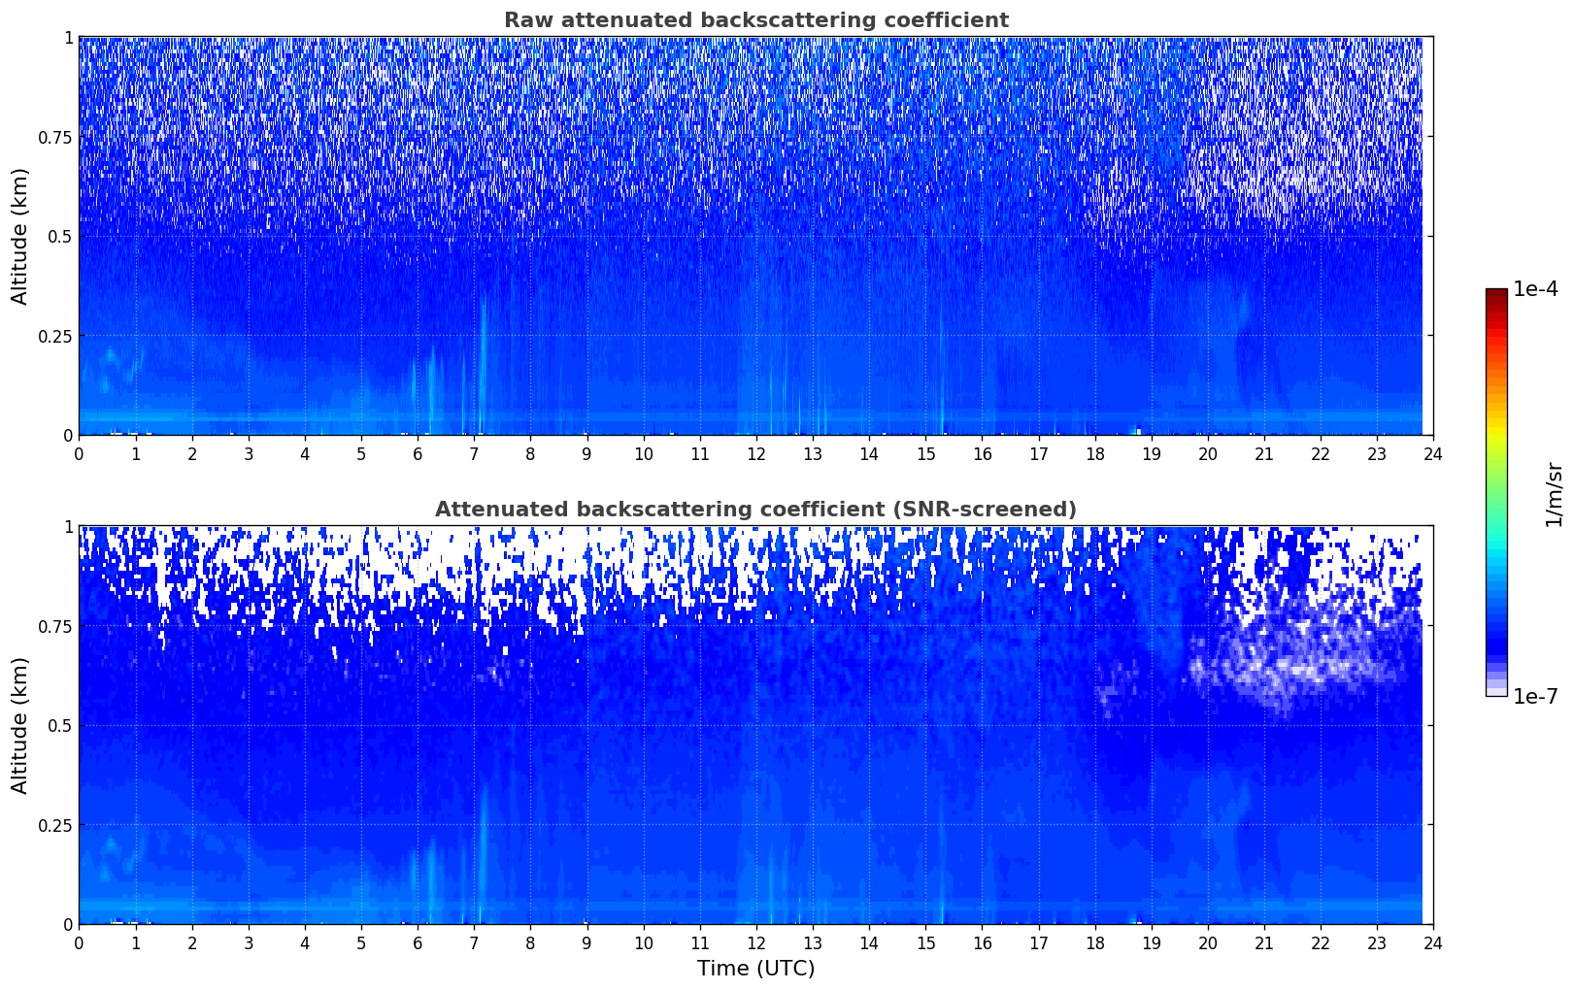1574x990 pixels.
Task: Click the hour 15 time tick under the raw plot
Action: pyautogui.click(x=925, y=453)
